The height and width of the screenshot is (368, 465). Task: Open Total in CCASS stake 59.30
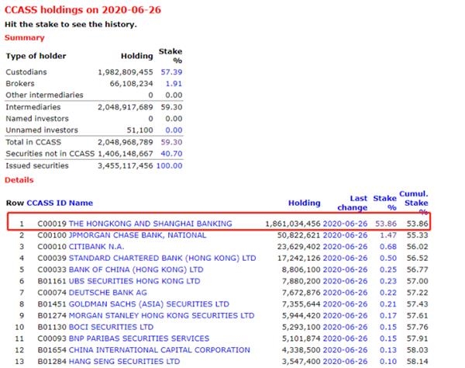point(171,142)
